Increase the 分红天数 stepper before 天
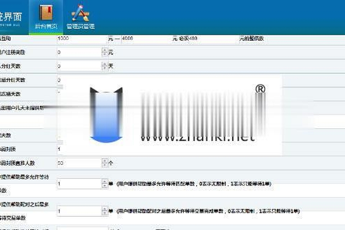345x230 pixels. coord(105,64)
